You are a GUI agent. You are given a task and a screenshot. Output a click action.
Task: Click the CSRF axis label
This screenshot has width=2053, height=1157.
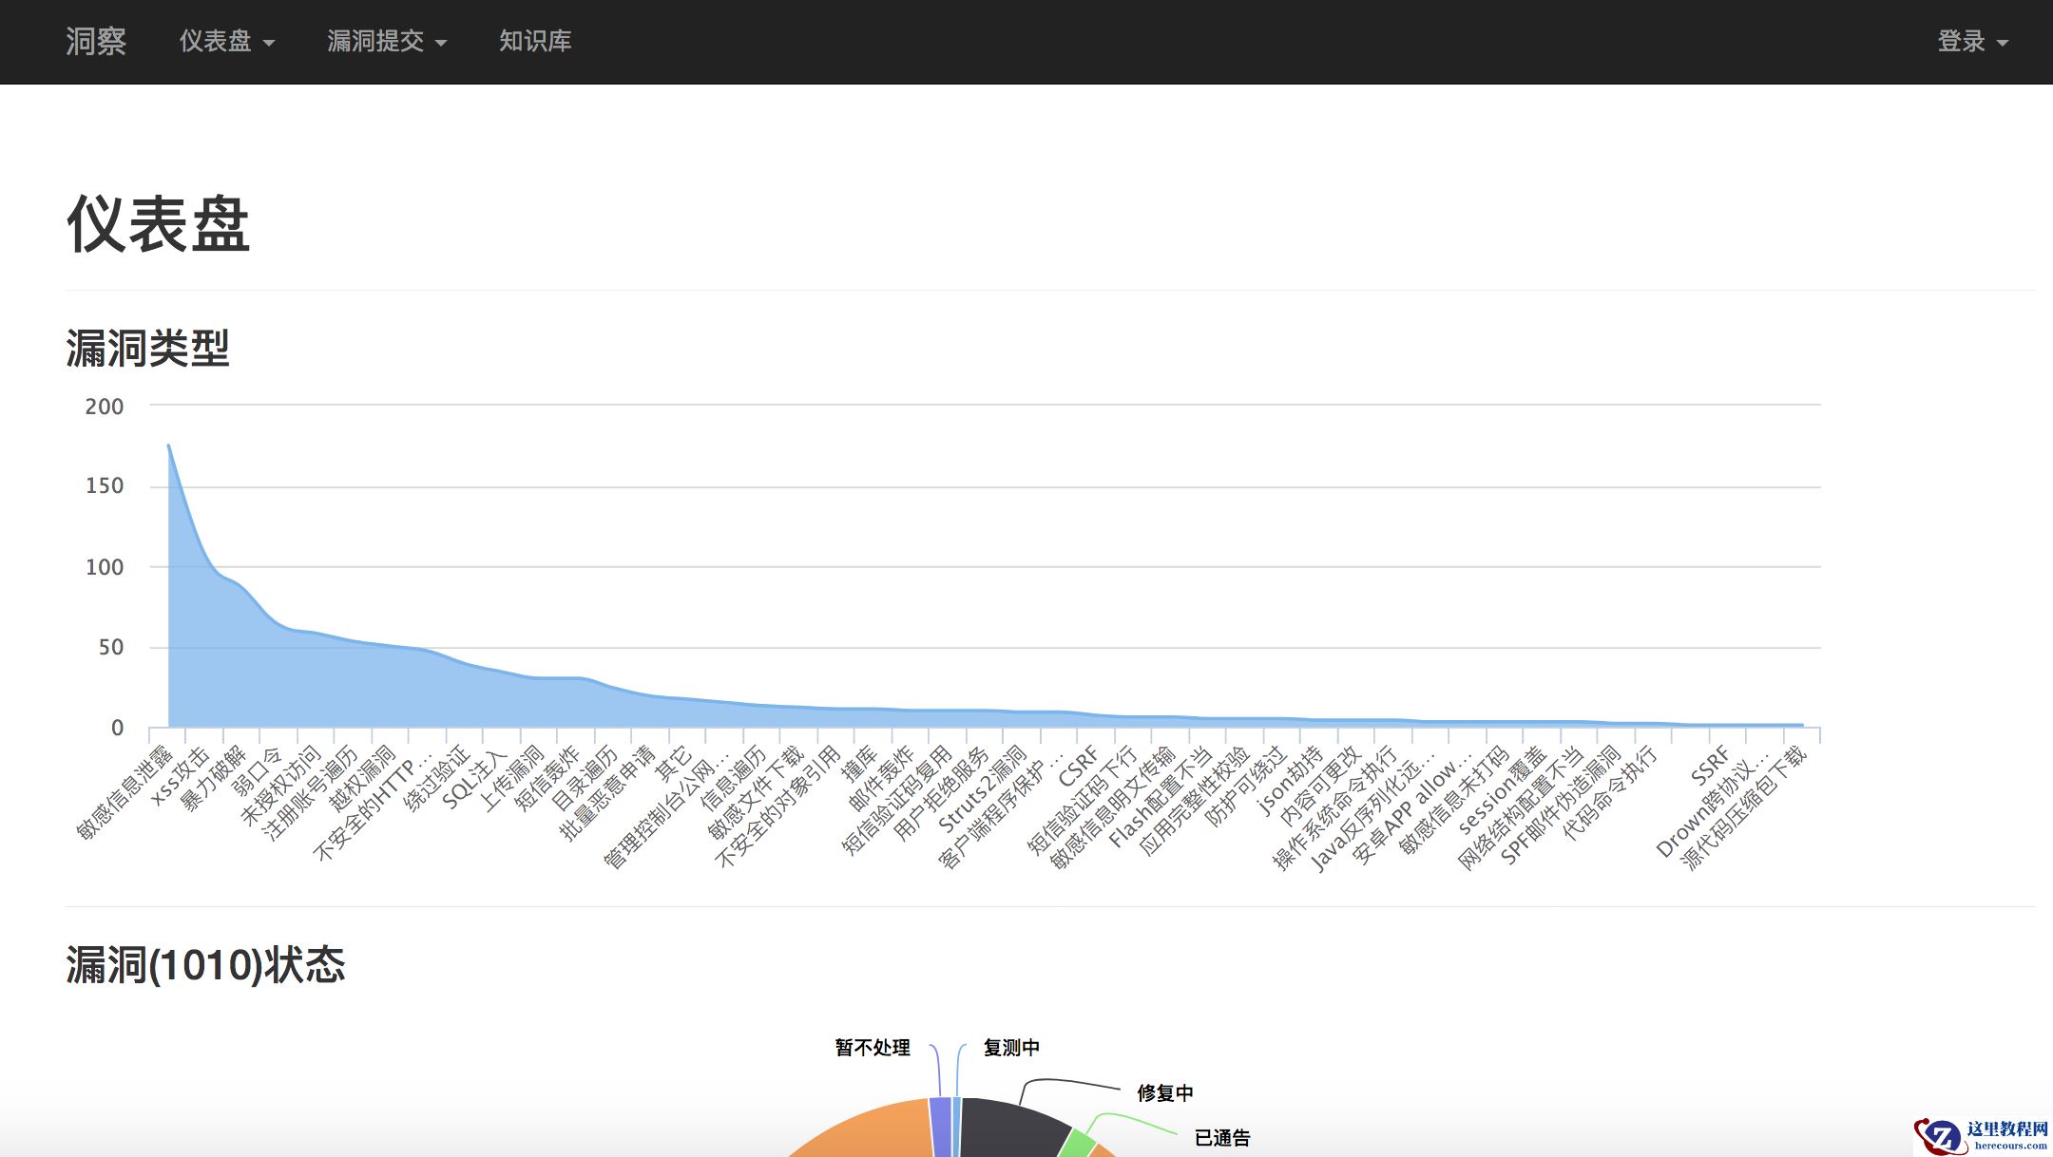pyautogui.click(x=1078, y=767)
